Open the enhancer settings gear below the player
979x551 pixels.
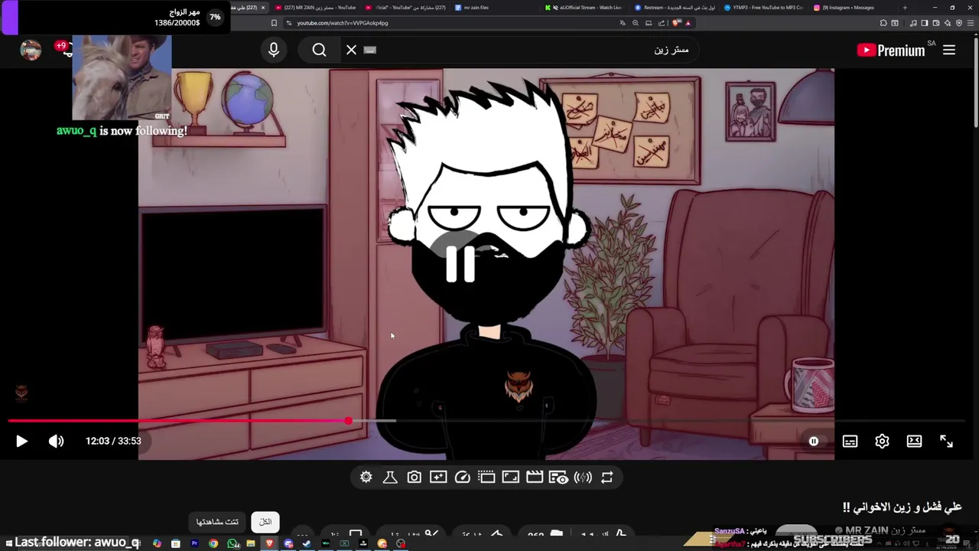point(366,477)
